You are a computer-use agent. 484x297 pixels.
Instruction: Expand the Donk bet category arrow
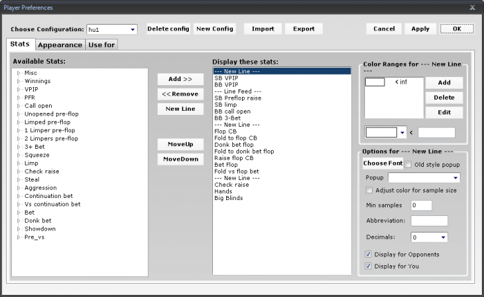point(19,221)
